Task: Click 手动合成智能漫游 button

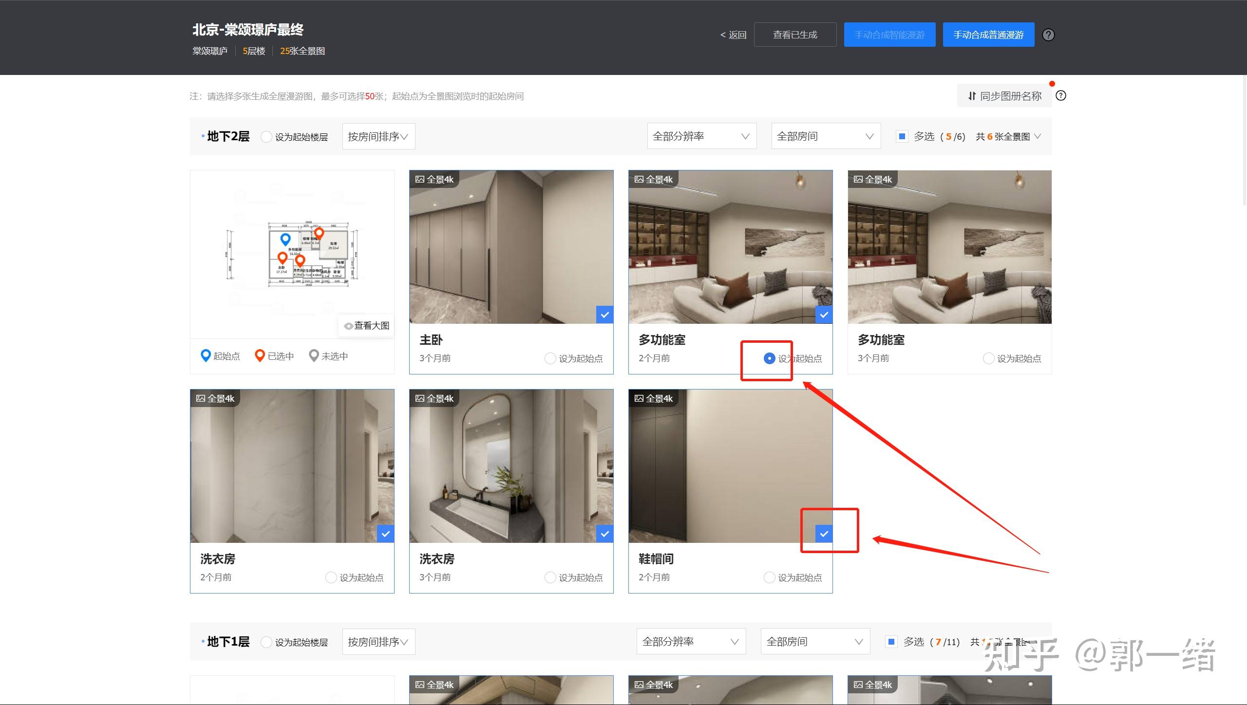Action: tap(889, 35)
